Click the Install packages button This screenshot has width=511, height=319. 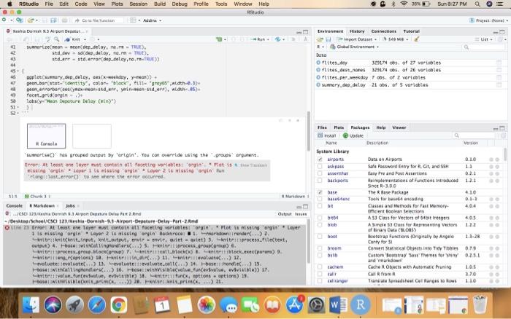[327, 135]
